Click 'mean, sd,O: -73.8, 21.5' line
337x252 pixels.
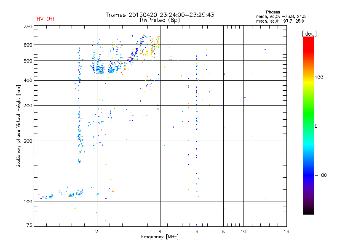point(281,16)
